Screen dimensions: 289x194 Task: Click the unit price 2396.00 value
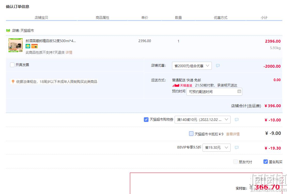coord(145,41)
